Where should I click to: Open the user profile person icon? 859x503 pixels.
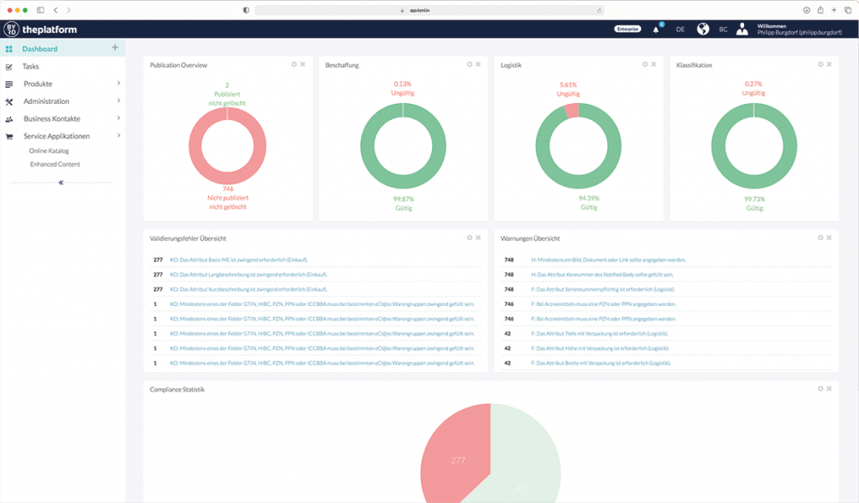(x=742, y=28)
